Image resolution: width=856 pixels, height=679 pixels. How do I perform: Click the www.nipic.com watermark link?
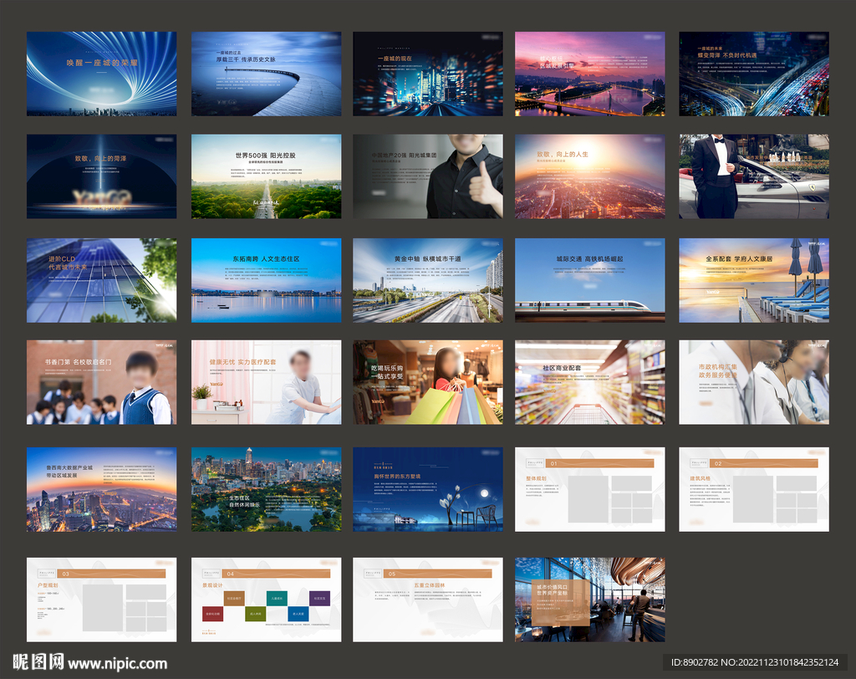coord(117,664)
